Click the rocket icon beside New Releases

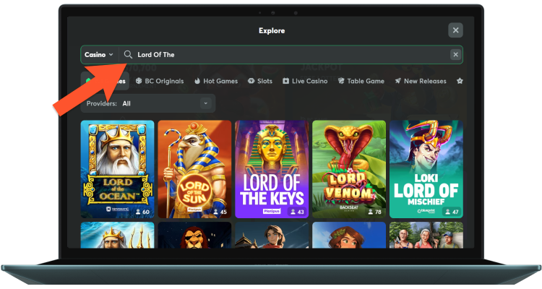click(x=398, y=82)
